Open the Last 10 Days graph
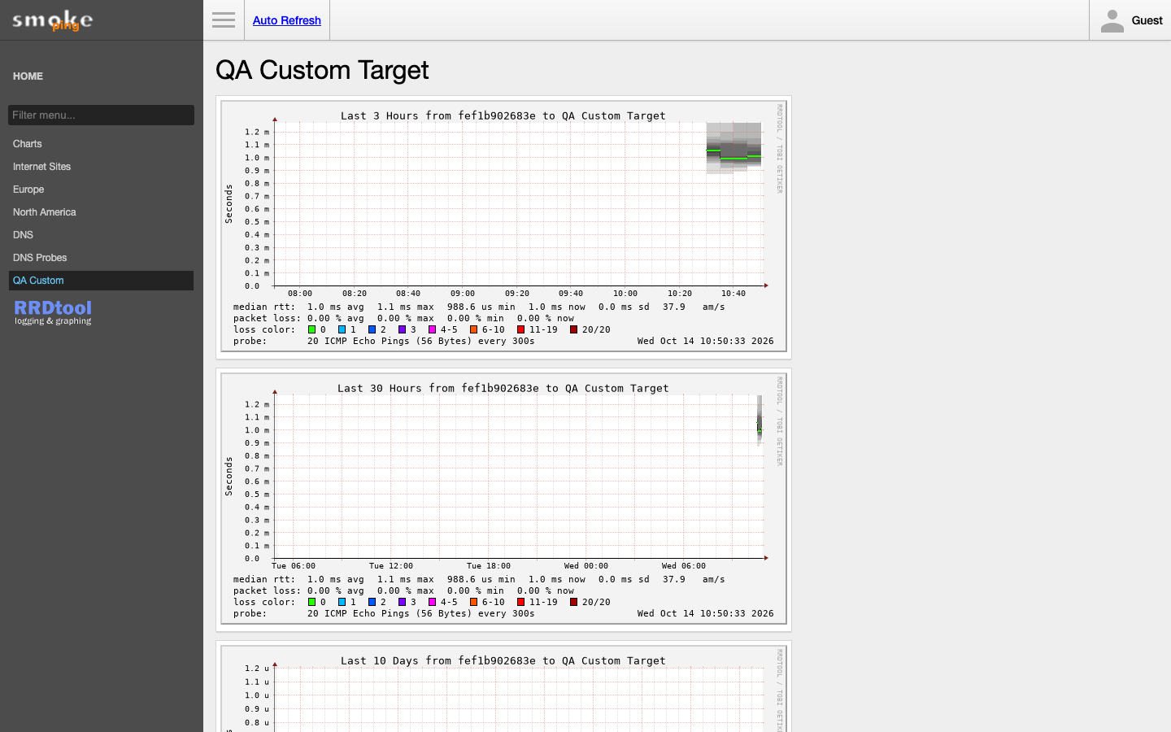 pyautogui.click(x=503, y=689)
